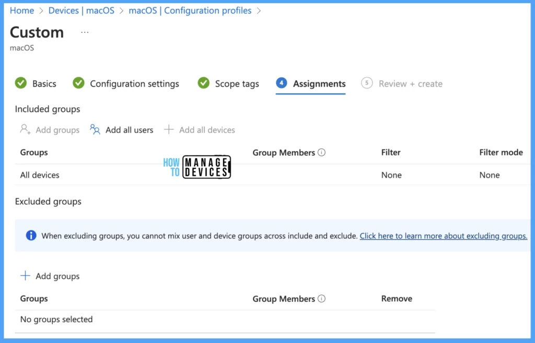Click the Groups column header in Included groups
The width and height of the screenshot is (535, 343).
(x=34, y=152)
